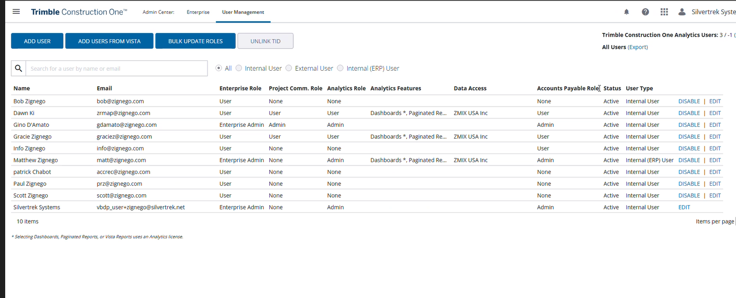Viewport: 736px width, 298px height.
Task: Edit Matthew Zignego's user record
Action: coord(715,160)
